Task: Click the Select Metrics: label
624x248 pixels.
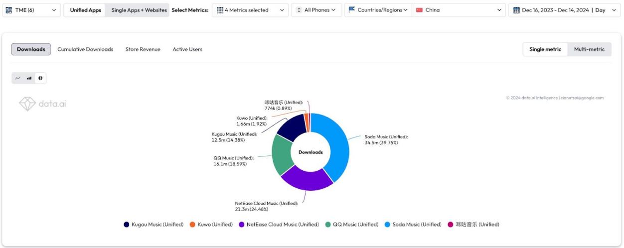Action: tap(190, 10)
